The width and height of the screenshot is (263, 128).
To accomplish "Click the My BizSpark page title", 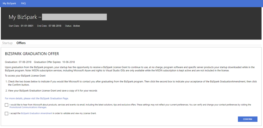I will pos(25,17).
